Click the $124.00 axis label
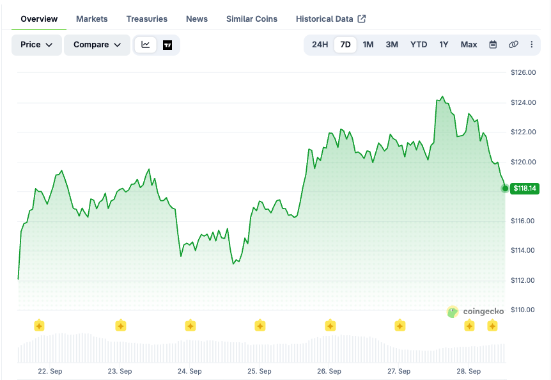 click(x=524, y=102)
